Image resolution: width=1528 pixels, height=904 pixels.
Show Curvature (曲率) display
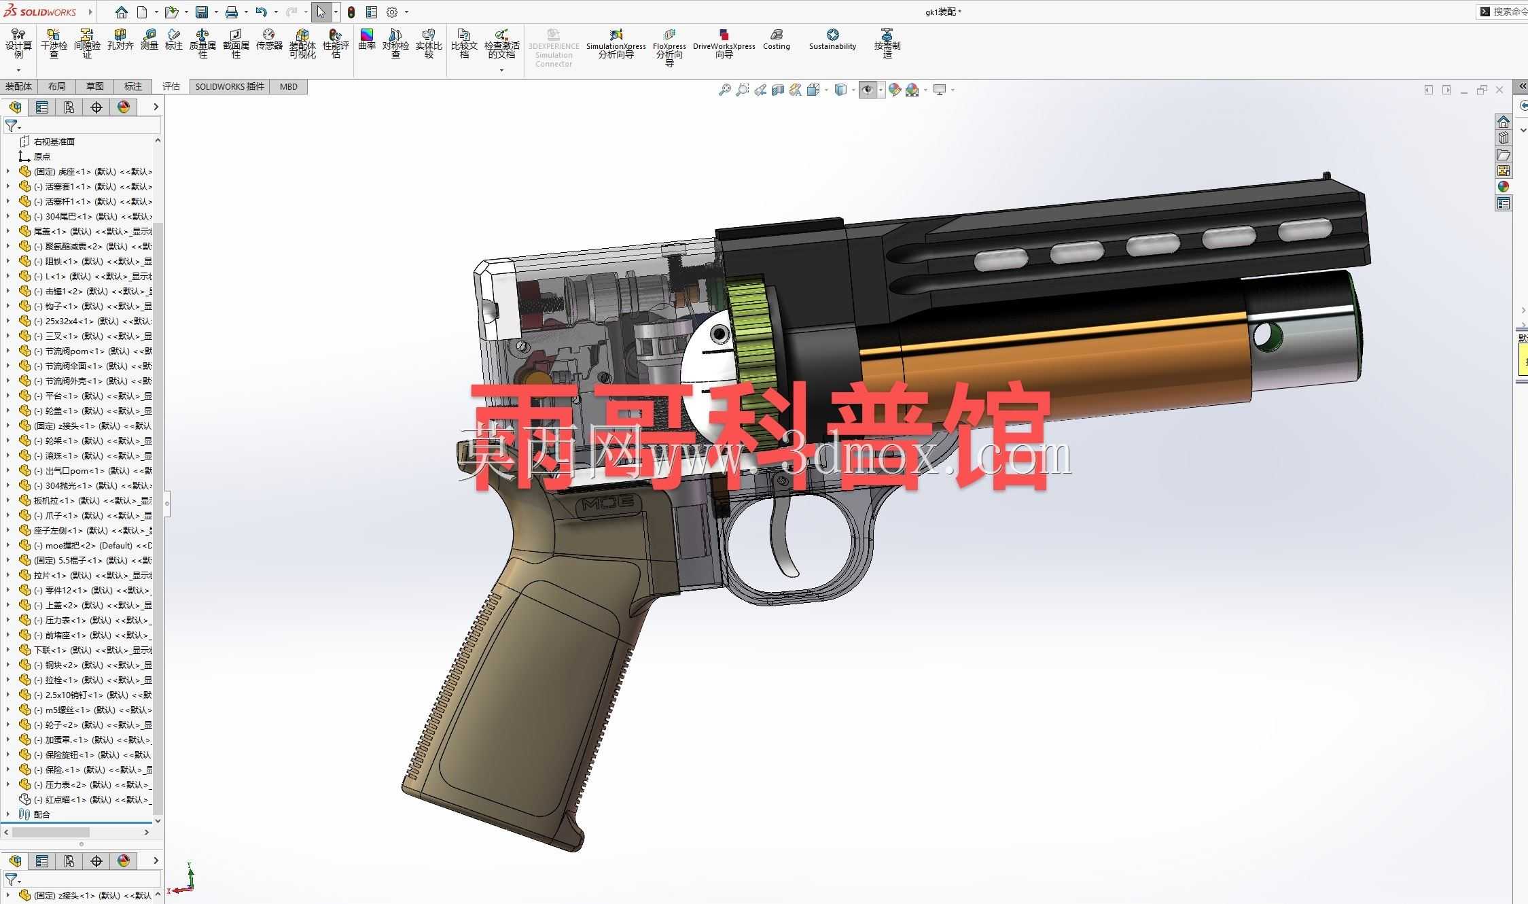[x=367, y=39]
